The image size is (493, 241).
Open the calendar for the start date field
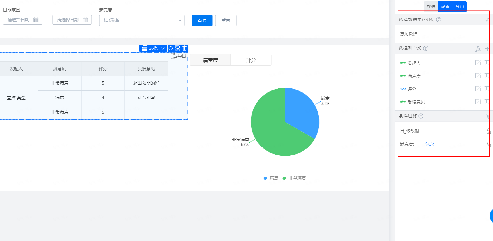(x=36, y=20)
